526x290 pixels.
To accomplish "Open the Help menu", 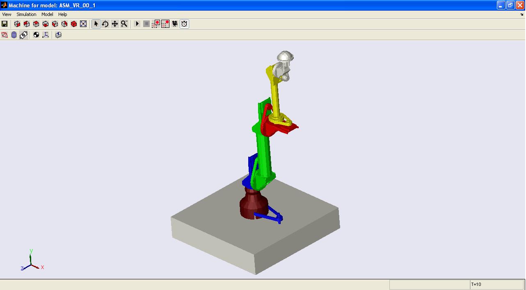I will point(62,14).
